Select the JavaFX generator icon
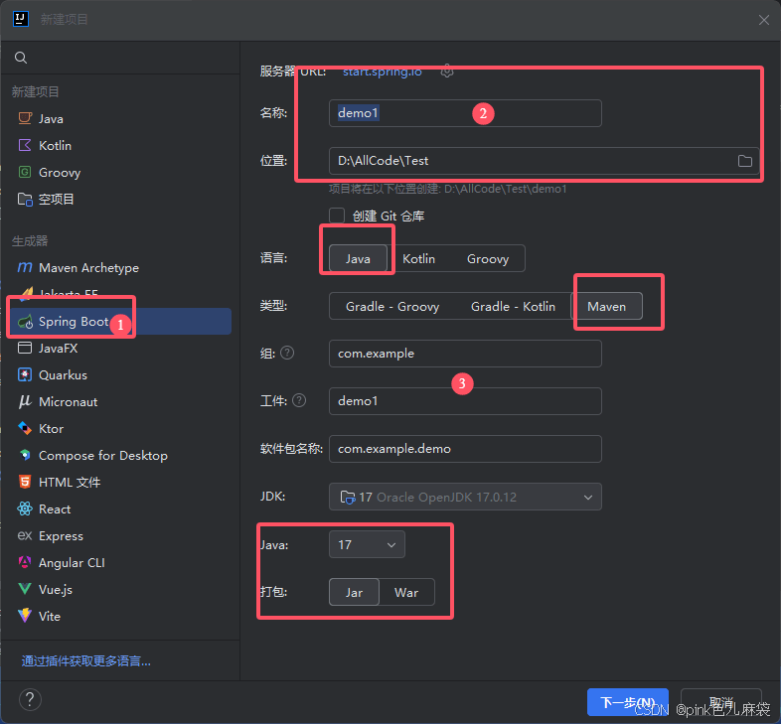Screen dimensions: 781x724 pyautogui.click(x=25, y=348)
